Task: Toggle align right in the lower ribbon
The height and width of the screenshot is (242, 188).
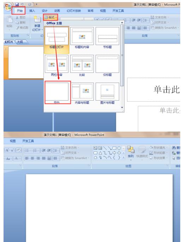Action: coord(38,158)
